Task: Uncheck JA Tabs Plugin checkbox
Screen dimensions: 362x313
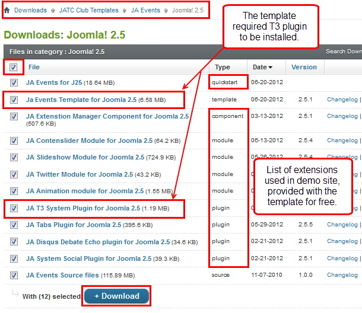Action: (x=14, y=225)
